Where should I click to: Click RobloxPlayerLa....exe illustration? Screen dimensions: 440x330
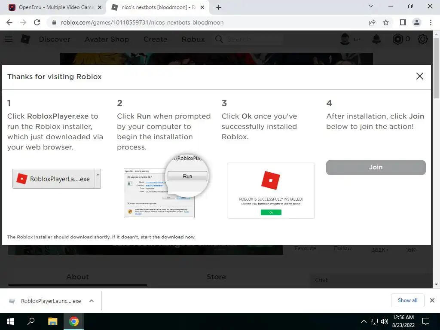coord(56,179)
